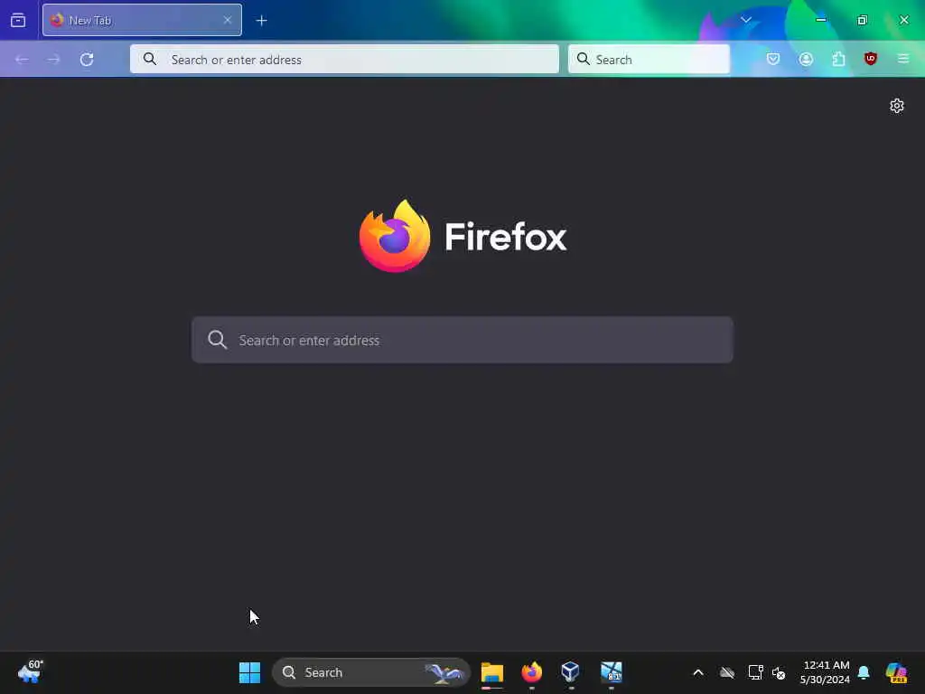This screenshot has height=694, width=925.
Task: Open uBlock Origin shield icon
Action: point(870,59)
